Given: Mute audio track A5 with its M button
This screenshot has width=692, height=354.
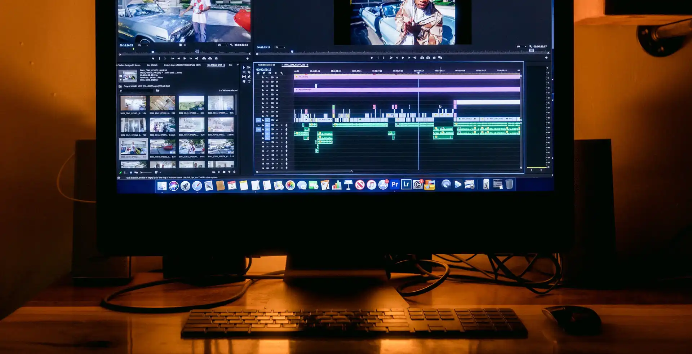Looking at the screenshot, I should (277, 142).
